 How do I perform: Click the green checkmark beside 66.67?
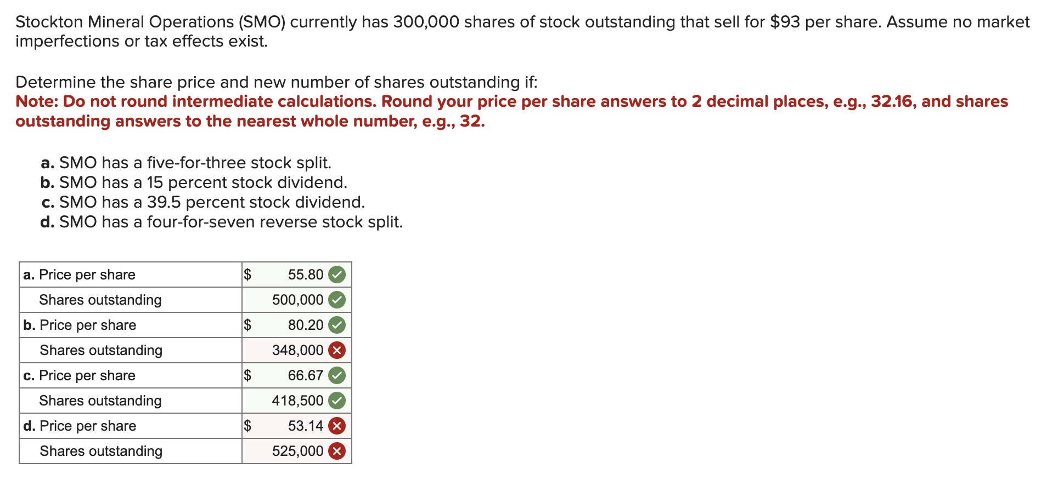(x=337, y=375)
